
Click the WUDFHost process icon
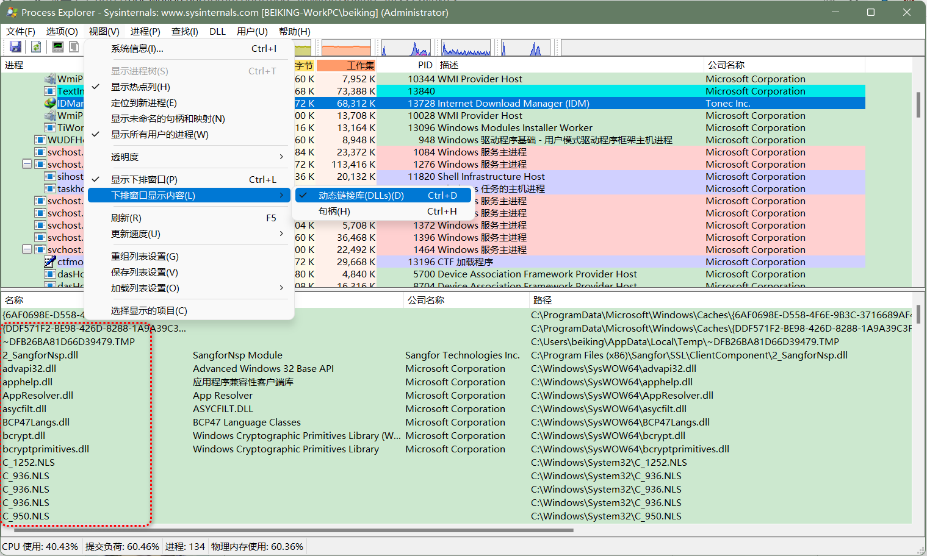41,140
